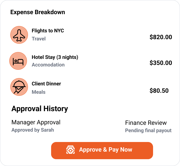
Task: Click the Pending final payout status
Action: click(148, 131)
